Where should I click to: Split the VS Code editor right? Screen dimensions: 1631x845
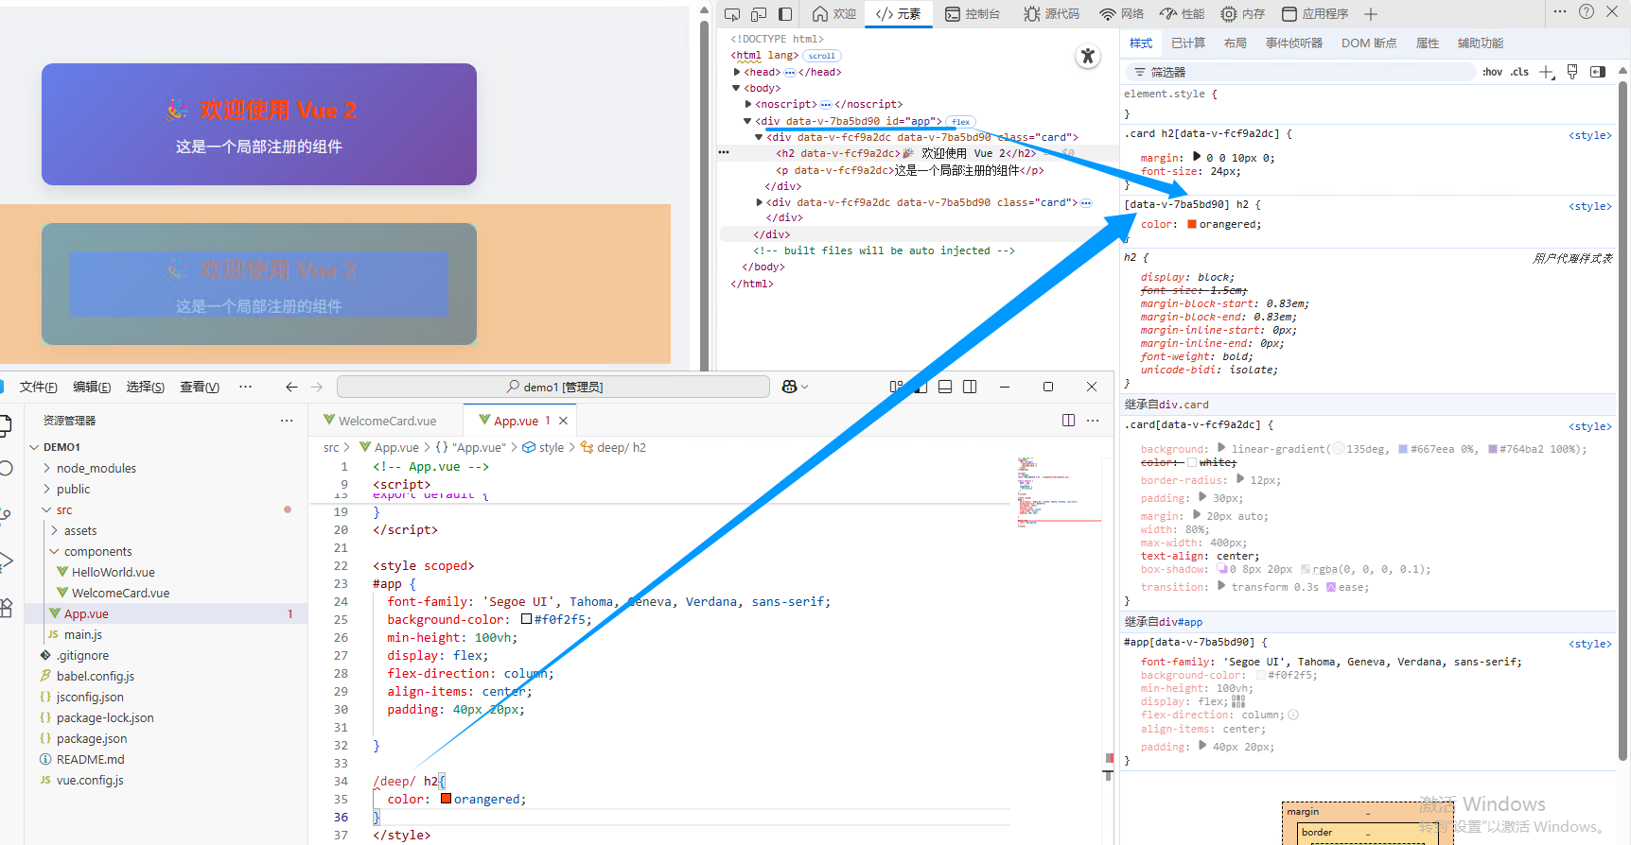(1068, 421)
